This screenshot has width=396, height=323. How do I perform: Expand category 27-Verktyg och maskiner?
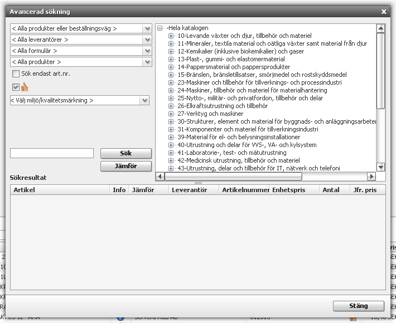point(171,114)
